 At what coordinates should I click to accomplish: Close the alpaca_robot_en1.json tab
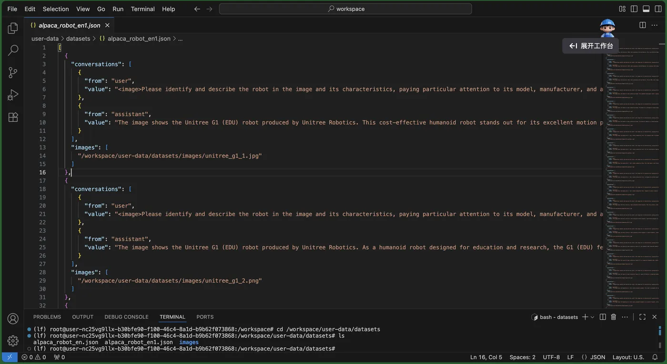[x=107, y=25]
